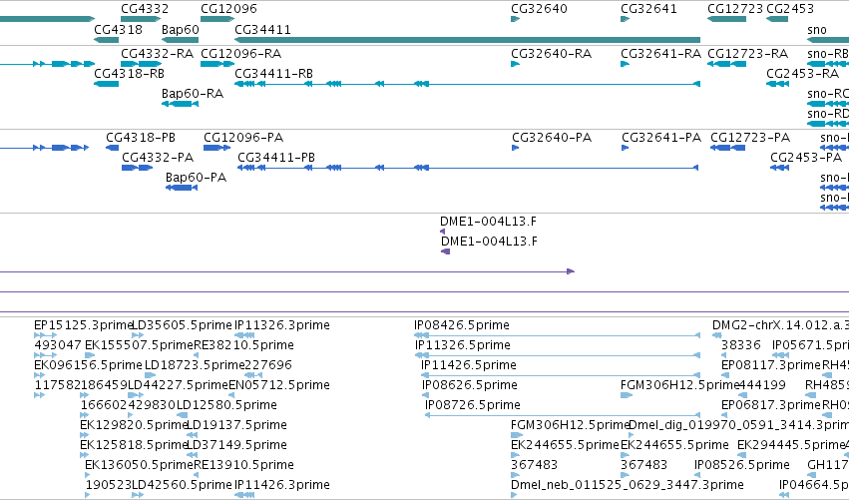The width and height of the screenshot is (849, 500).
Task: Select protein CG2453-PA label
Action: tap(806, 158)
